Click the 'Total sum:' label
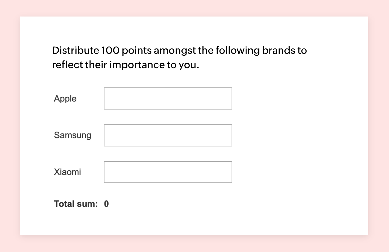Screen dimensions: 389x252 [x=76, y=204]
